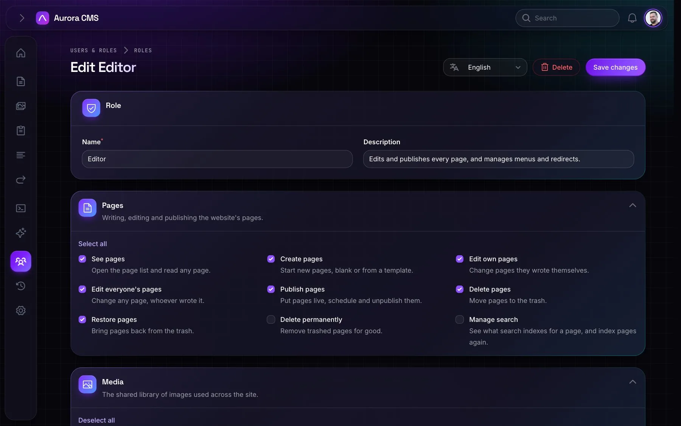Click 'Writing, editing and publishing the website's pages.'
Viewport: 681px width, 426px height.
[182, 218]
